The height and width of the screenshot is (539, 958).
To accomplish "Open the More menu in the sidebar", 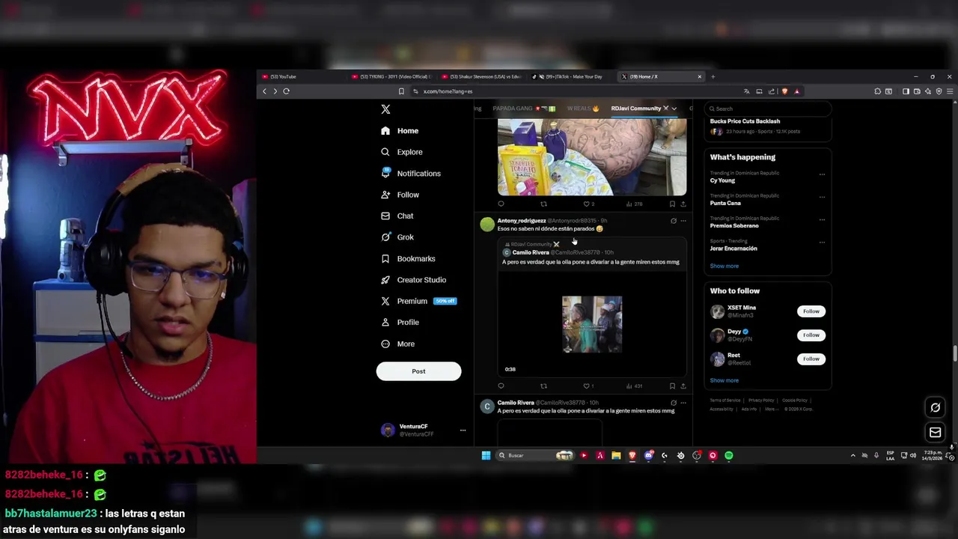I will (x=397, y=344).
